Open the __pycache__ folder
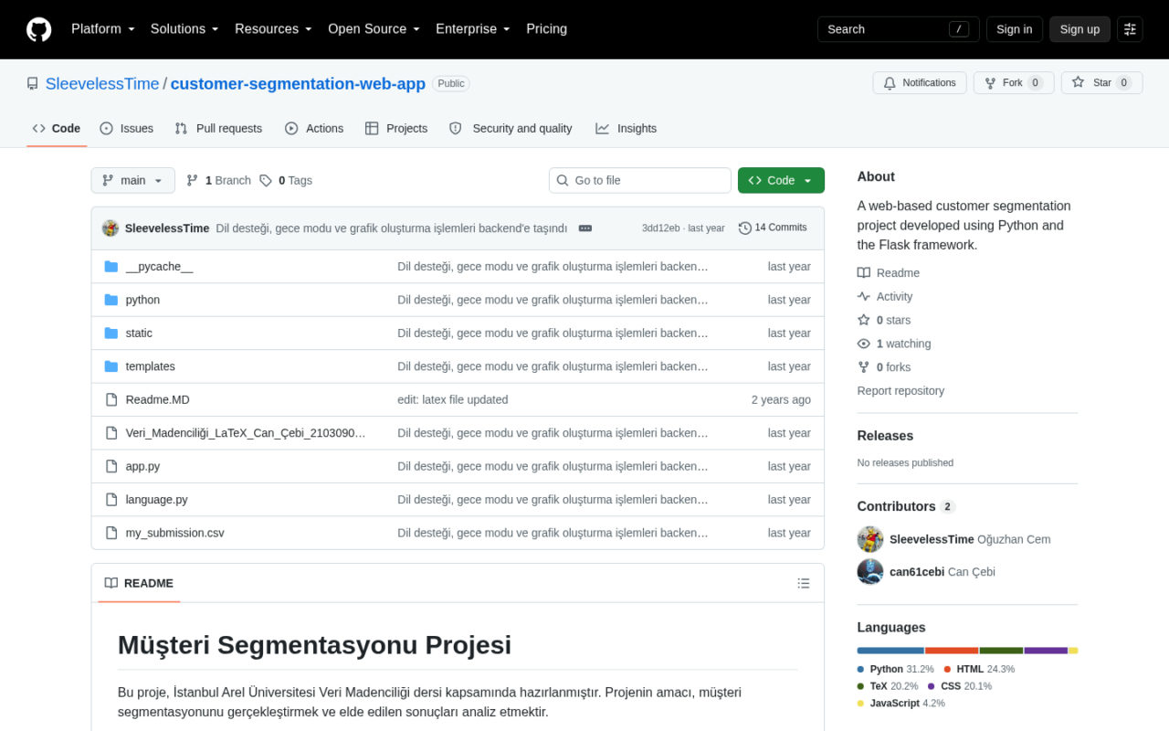The width and height of the screenshot is (1169, 731). click(159, 267)
